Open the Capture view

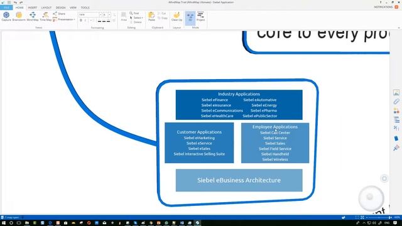6,16
